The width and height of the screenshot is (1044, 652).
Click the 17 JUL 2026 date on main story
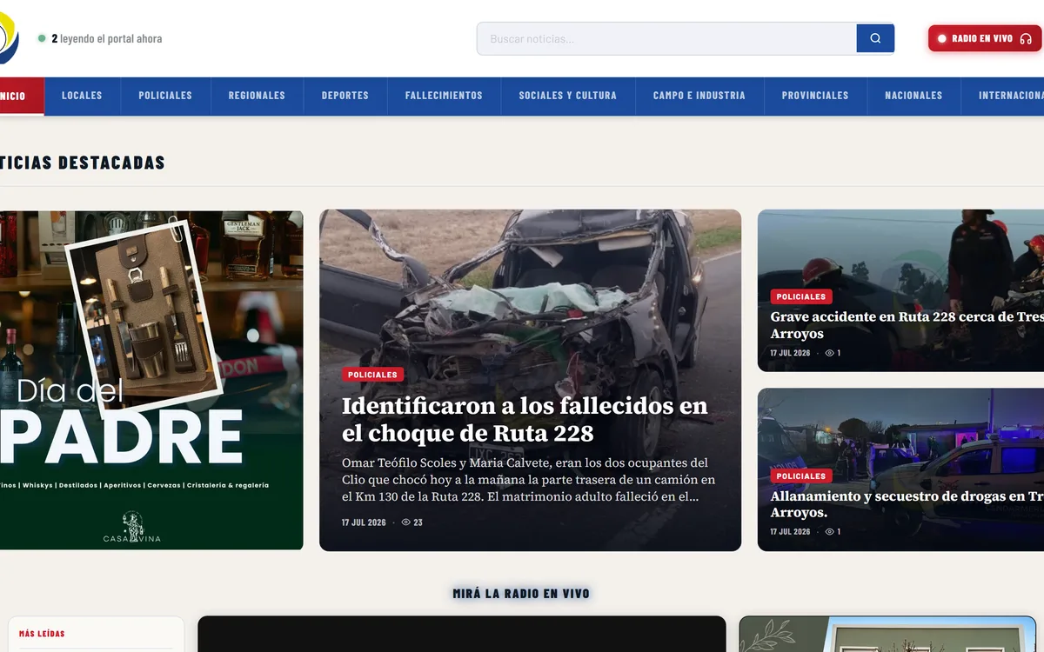coord(364,522)
